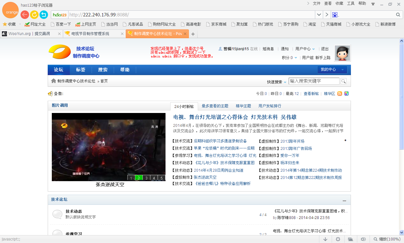
Task: Click the download arrow in status bar
Action: 325,239
